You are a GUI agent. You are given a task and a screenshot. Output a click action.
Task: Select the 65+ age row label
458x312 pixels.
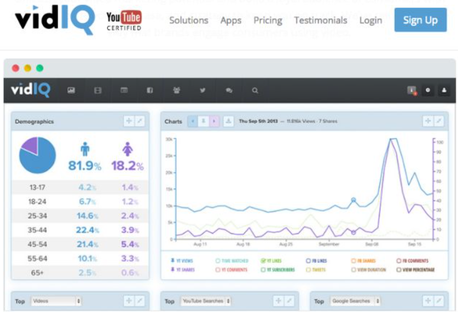(x=37, y=273)
